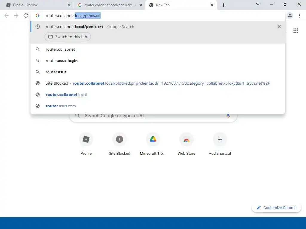Viewport: 306px width, 229px height.
Task: Click the magnifier icon beside router.asus.login
Action: pos(38,61)
